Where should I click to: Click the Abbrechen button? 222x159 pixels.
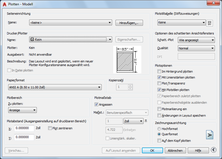175,151
